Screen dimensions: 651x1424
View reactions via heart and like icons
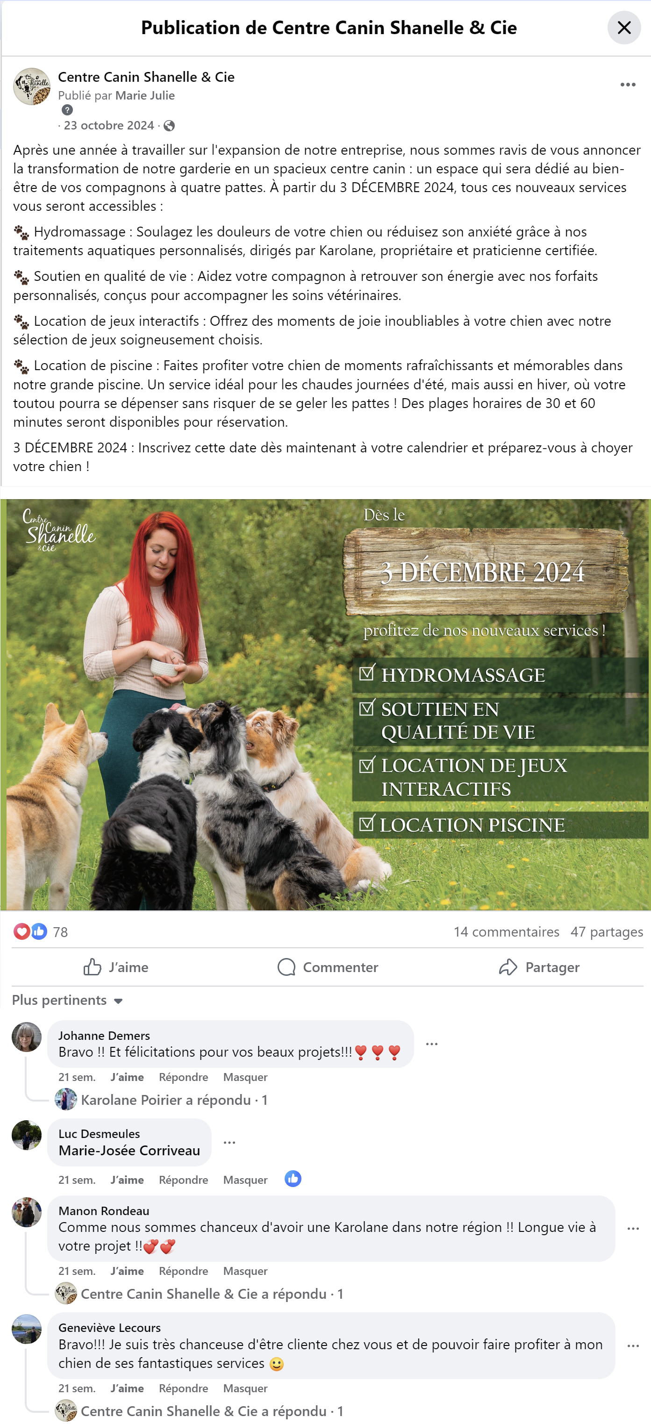[x=30, y=931]
